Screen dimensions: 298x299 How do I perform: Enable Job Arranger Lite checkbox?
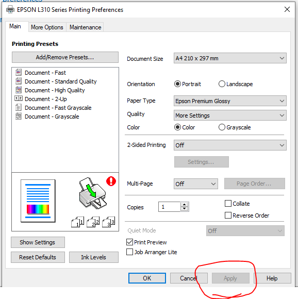pyautogui.click(x=129, y=252)
